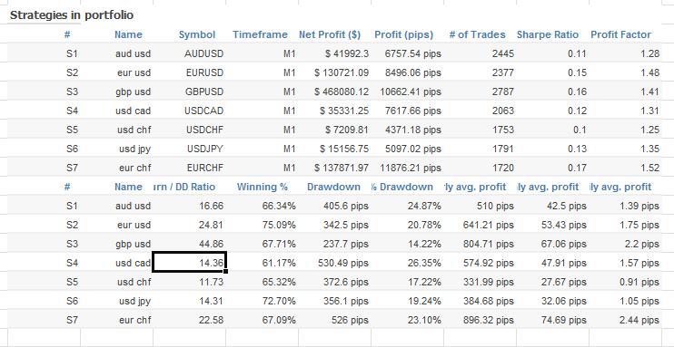The width and height of the screenshot is (674, 347).
Task: Select Profit Factor cell '1.52'
Action: (x=649, y=168)
